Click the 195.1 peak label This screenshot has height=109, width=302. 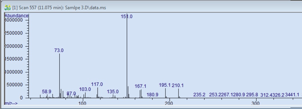point(165,85)
